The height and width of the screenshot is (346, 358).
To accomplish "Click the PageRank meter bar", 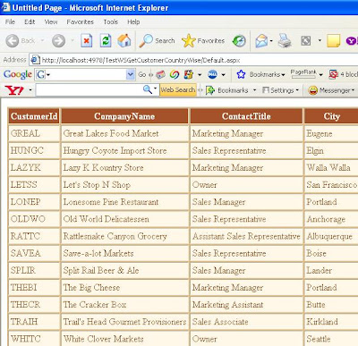I will (303, 77).
